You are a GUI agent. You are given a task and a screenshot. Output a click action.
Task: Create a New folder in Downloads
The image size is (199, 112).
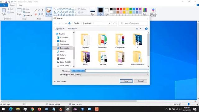[x=72, y=29]
